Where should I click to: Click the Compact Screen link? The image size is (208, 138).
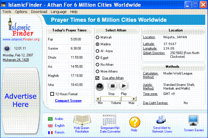tap(68, 101)
